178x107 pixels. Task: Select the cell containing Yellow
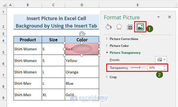click(x=82, y=61)
